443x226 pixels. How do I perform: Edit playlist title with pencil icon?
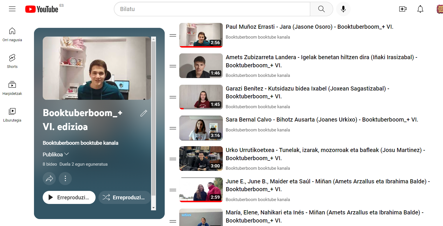[144, 113]
